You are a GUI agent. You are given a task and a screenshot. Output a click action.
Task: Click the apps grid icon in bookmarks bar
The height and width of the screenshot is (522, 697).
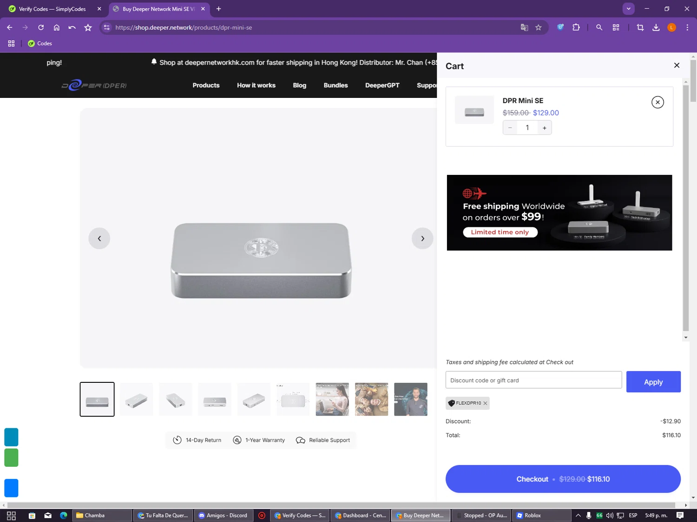[11, 43]
